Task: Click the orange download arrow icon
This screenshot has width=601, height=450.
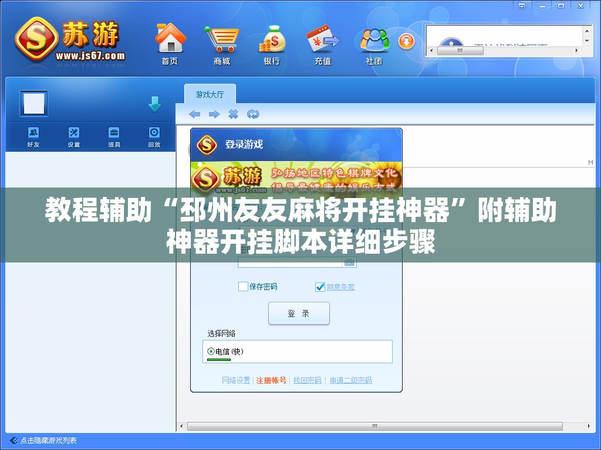Action: [406, 41]
